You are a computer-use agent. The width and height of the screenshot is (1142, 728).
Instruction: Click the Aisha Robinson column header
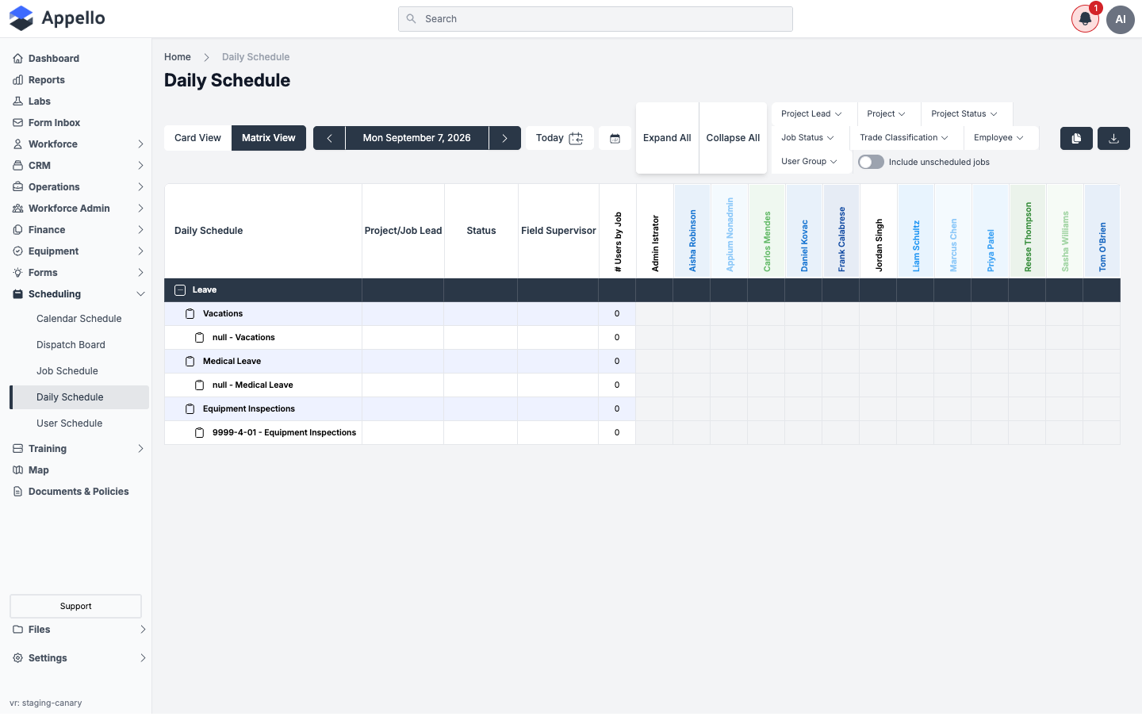click(692, 232)
